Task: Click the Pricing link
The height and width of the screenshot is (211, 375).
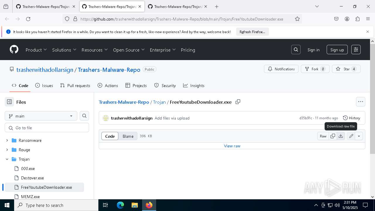Action: (188, 50)
